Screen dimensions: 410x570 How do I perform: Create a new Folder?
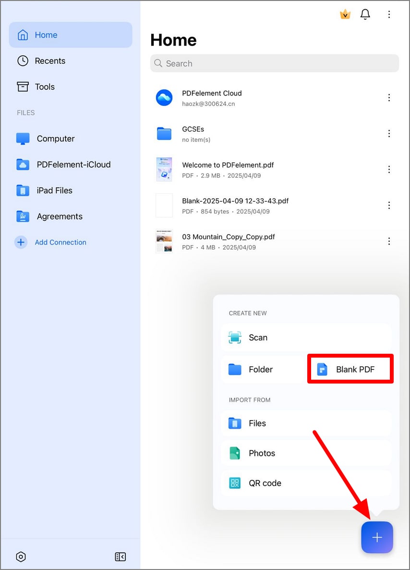point(263,369)
